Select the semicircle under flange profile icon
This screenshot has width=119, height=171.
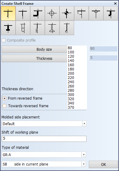[96, 13]
